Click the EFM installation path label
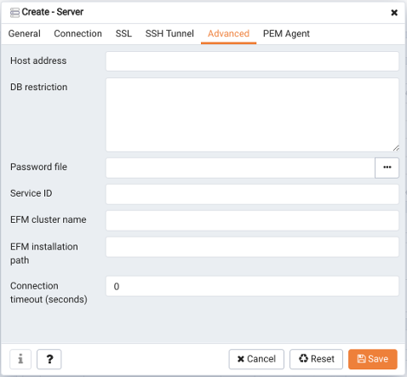 point(44,254)
